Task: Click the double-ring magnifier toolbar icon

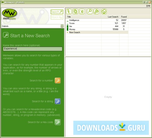Action: pyautogui.click(x=96, y=11)
